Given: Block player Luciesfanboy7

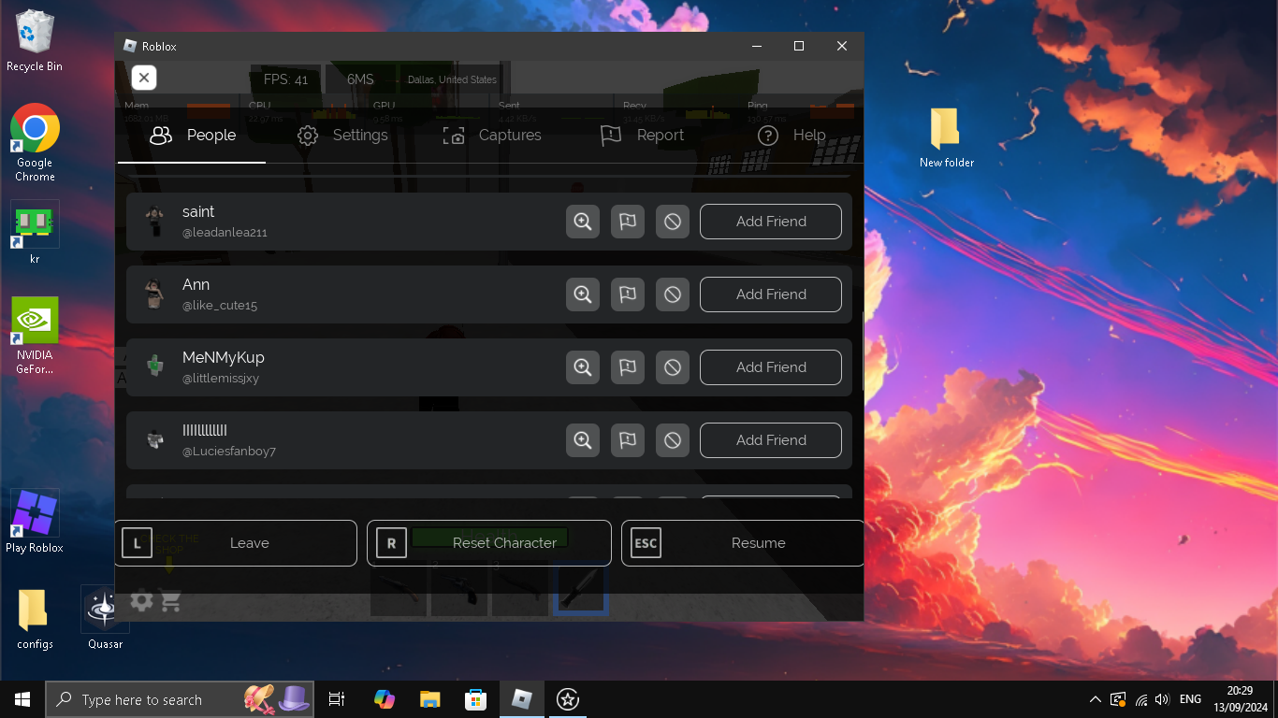Looking at the screenshot, I should tap(673, 440).
